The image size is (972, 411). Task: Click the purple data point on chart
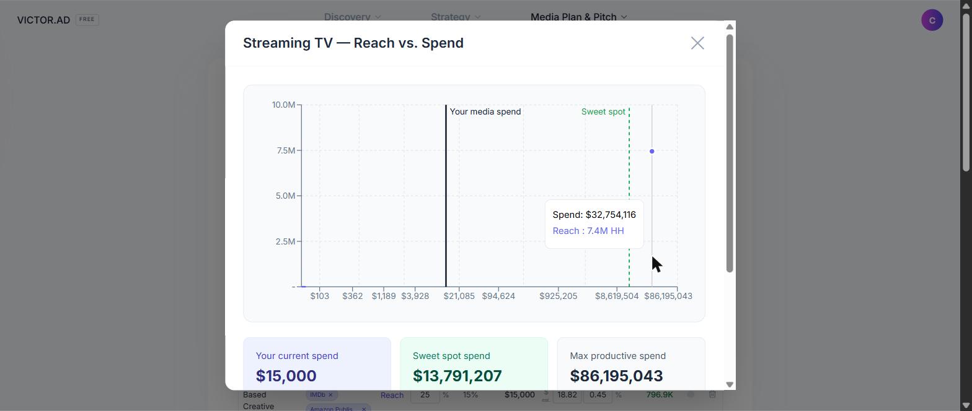(652, 151)
